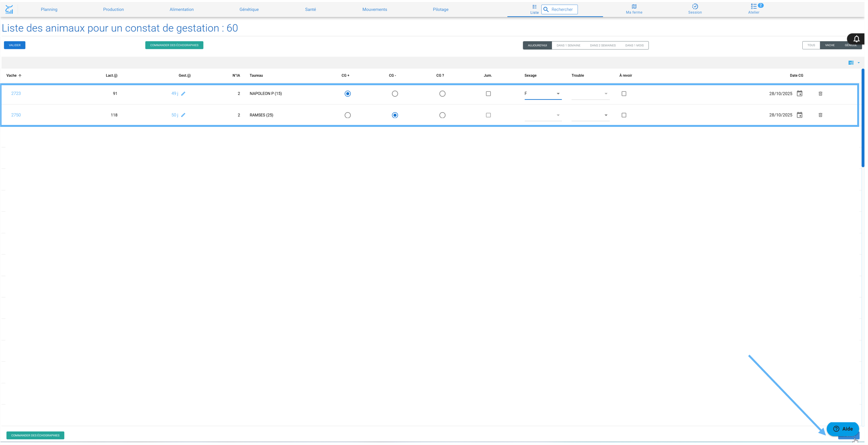Click the top Commander des échographies button
This screenshot has width=868, height=445.
coord(174,45)
